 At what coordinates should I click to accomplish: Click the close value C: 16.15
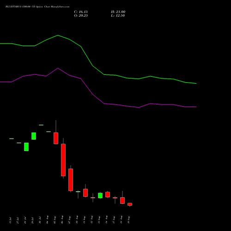(81, 12)
